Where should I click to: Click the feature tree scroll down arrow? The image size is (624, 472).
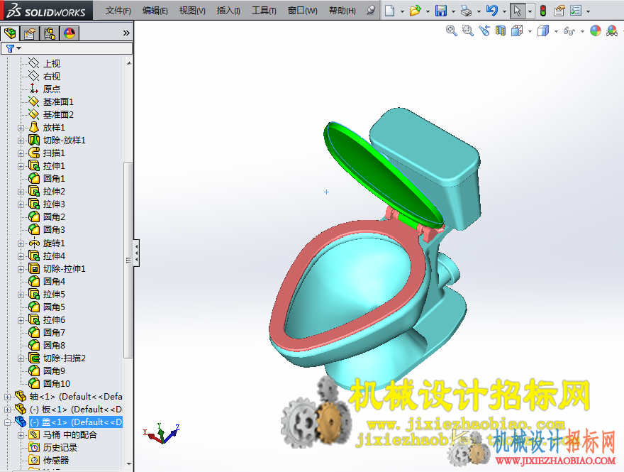(128, 463)
